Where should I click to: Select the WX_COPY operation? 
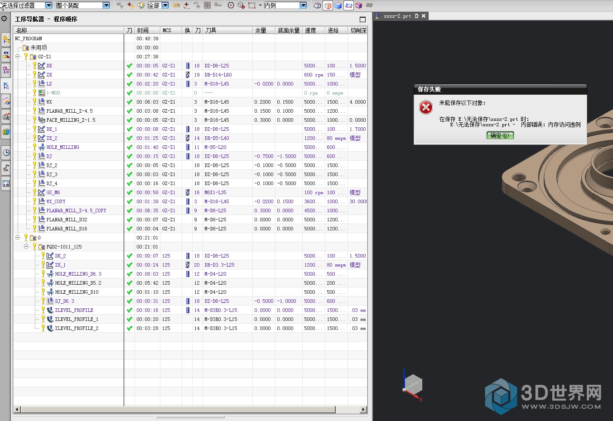56,201
